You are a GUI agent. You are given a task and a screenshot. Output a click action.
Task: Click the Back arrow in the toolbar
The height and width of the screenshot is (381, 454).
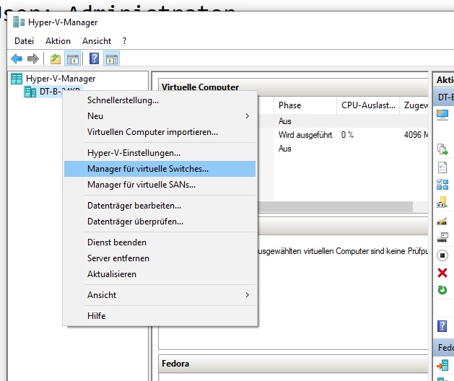pos(17,58)
